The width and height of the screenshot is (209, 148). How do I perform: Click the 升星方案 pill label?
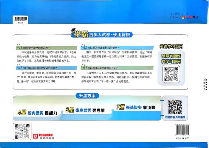click(87, 96)
